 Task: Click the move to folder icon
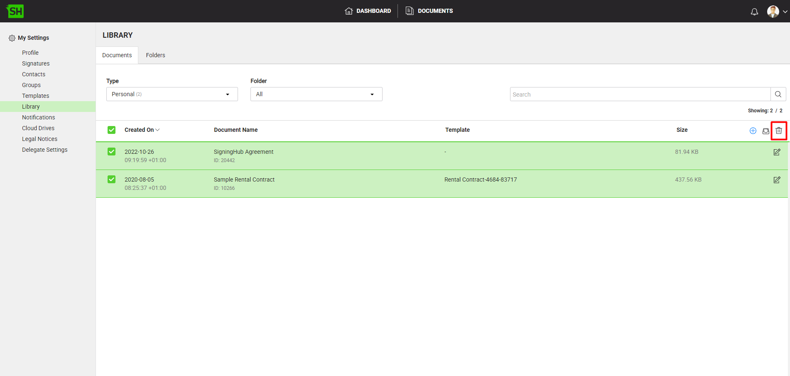point(765,131)
